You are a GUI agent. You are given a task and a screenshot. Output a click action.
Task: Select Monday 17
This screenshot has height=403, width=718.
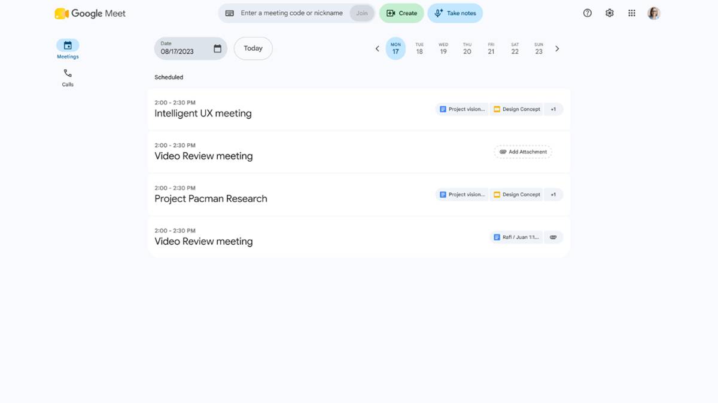pos(395,48)
